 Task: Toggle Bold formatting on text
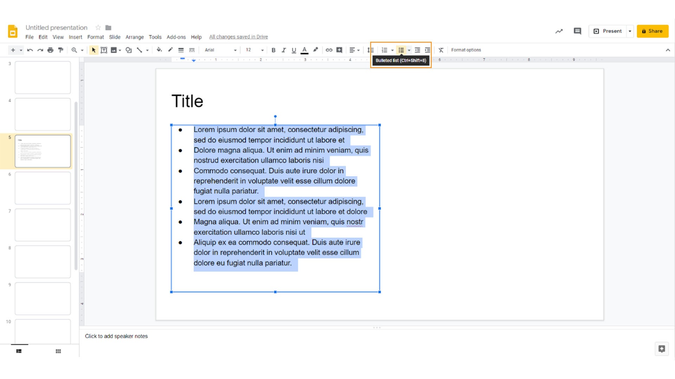pyautogui.click(x=273, y=50)
